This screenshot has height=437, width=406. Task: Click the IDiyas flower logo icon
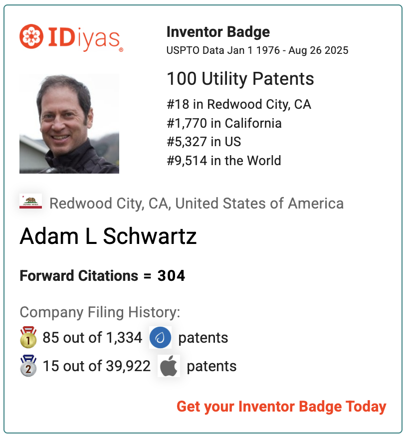coord(31,36)
